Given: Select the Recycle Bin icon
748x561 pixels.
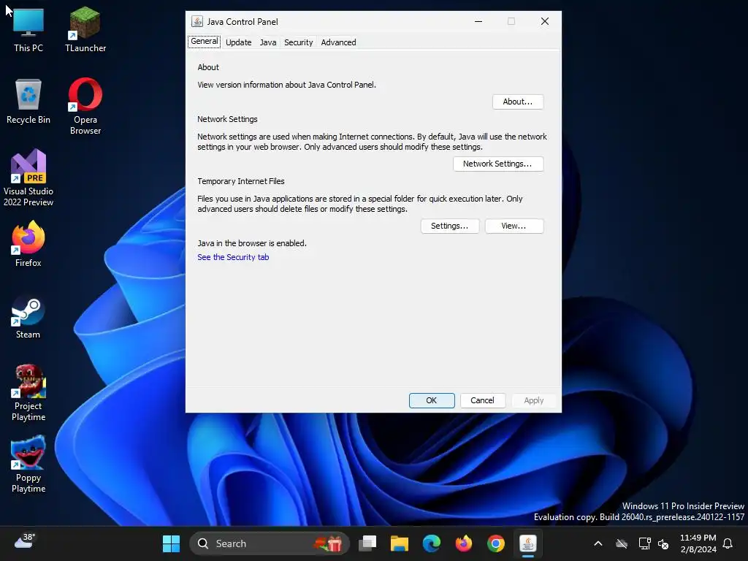Looking at the screenshot, I should coord(28,102).
